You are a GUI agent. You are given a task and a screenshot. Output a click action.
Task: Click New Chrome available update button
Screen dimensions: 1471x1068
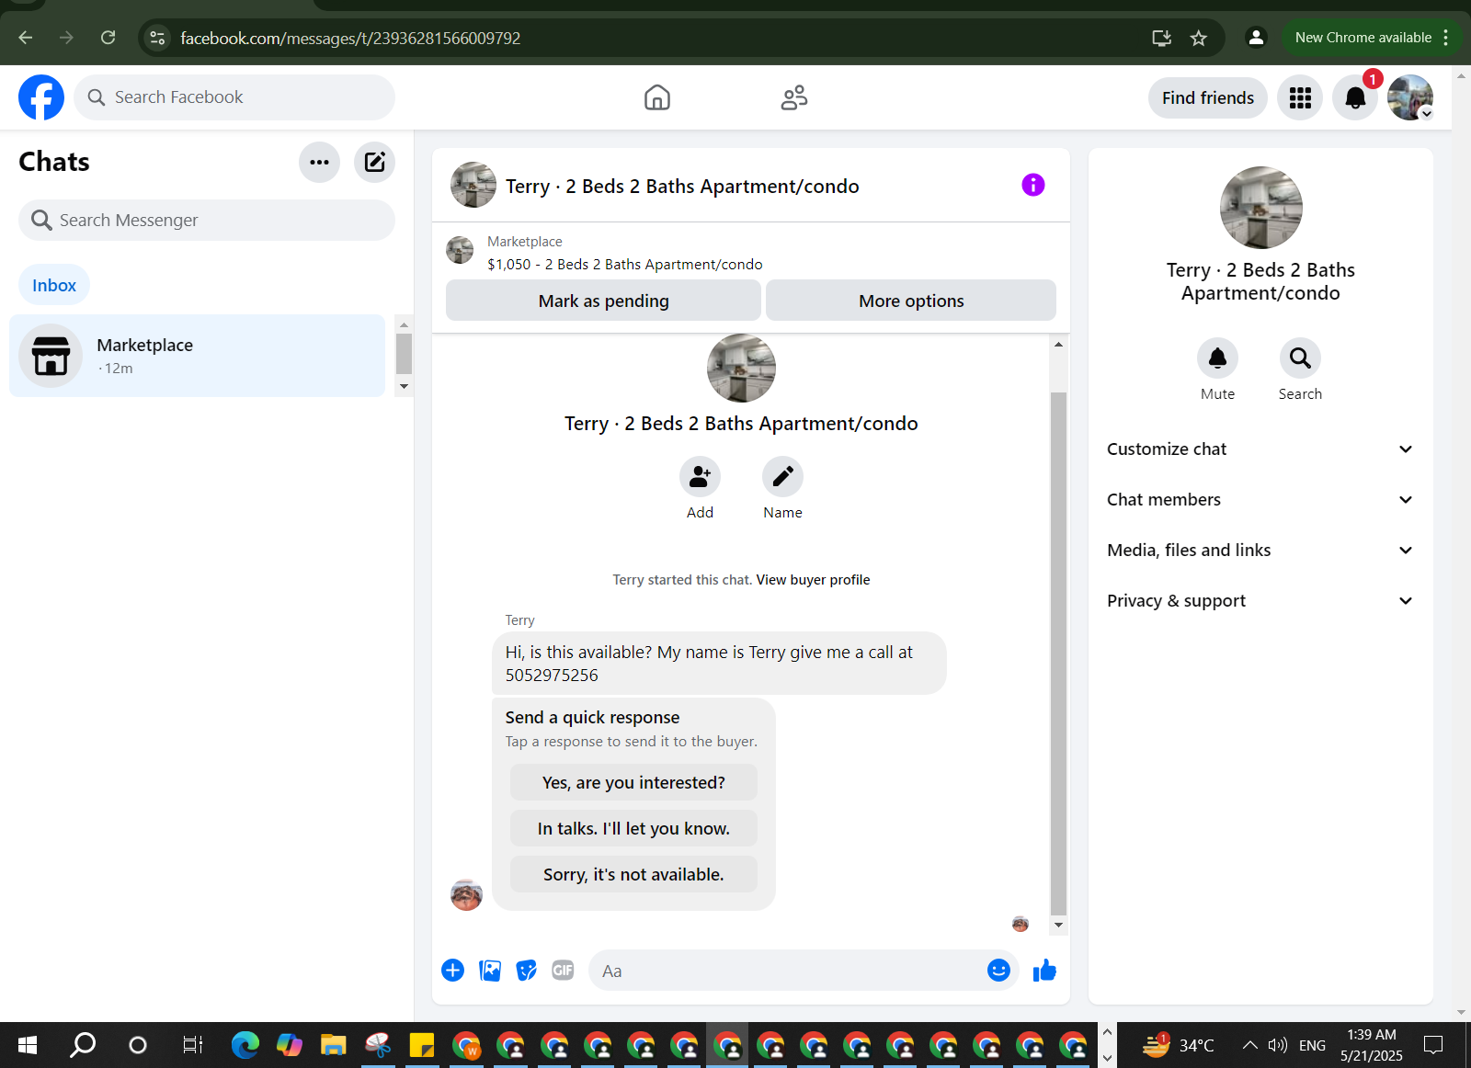[x=1371, y=38]
